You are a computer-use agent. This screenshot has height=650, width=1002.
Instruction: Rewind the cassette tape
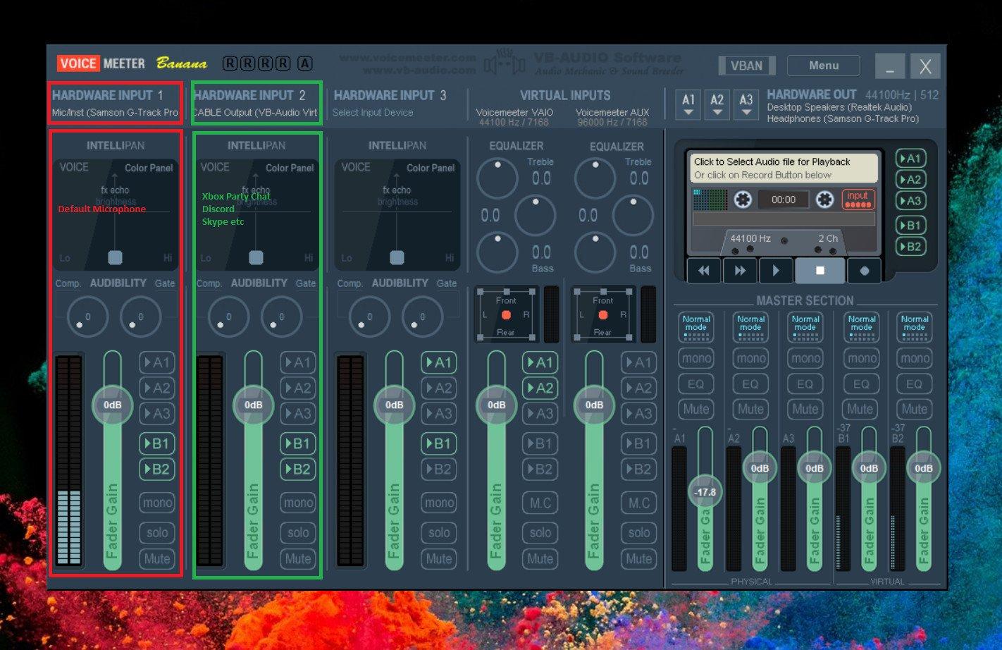click(704, 271)
